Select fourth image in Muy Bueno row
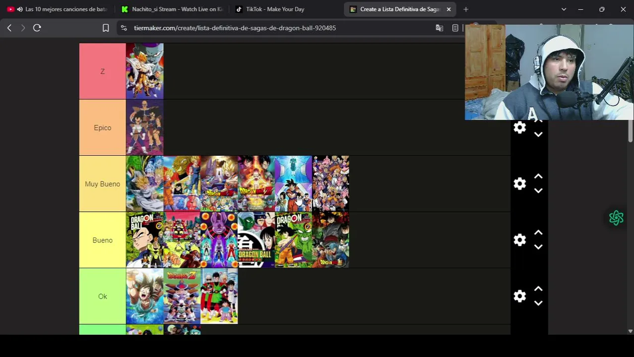The height and width of the screenshot is (357, 634). coord(256,184)
